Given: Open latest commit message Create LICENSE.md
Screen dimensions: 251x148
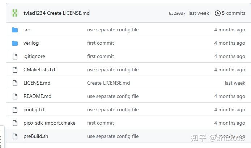Looking at the screenshot, I should pyautogui.click(x=68, y=13).
